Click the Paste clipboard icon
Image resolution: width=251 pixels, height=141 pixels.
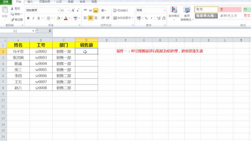[x=5, y=10]
